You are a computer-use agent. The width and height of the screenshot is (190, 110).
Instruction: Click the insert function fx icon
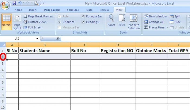[x=58, y=39]
